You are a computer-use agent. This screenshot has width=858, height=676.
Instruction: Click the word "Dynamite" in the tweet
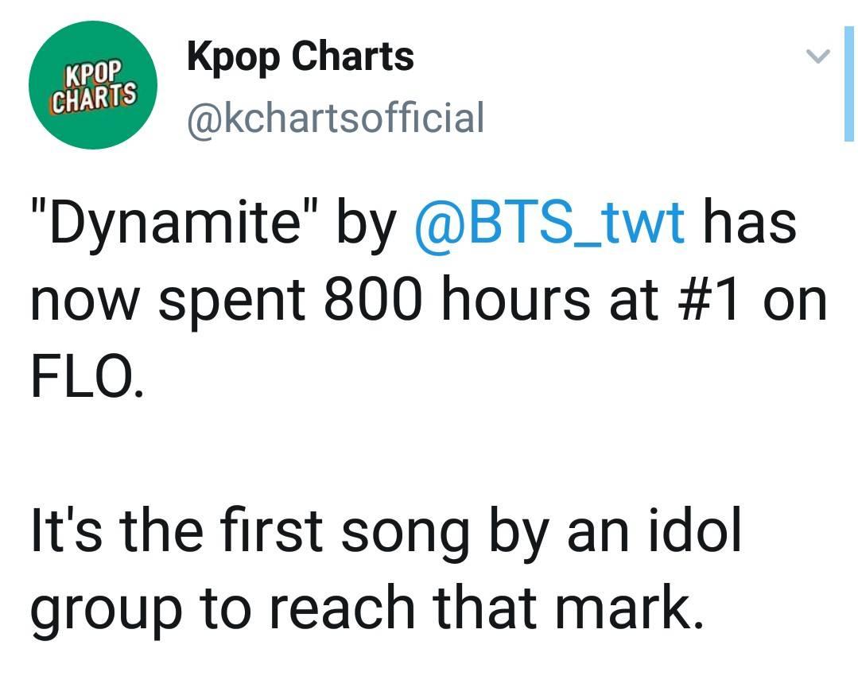(175, 223)
